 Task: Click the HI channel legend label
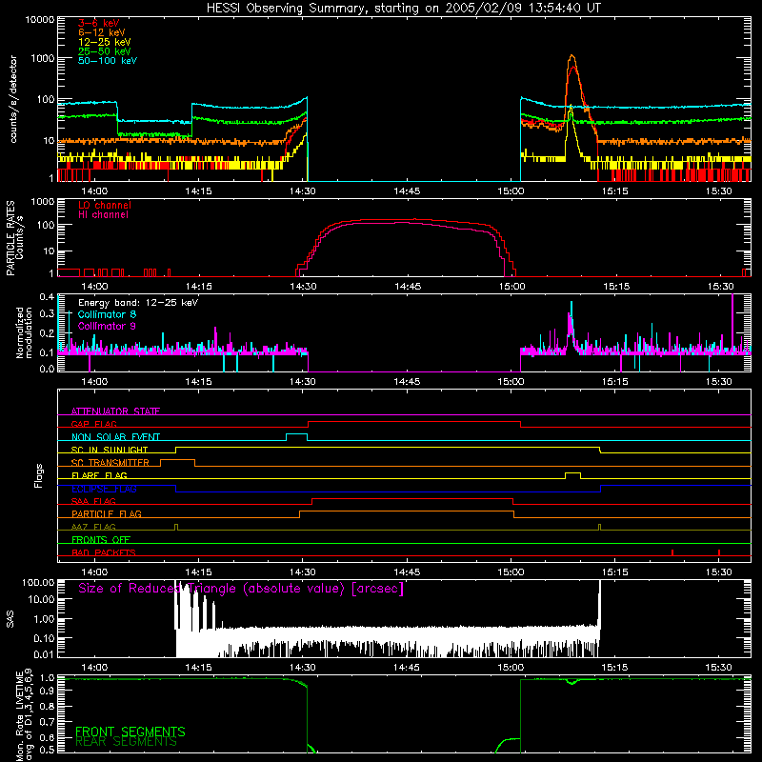point(103,214)
